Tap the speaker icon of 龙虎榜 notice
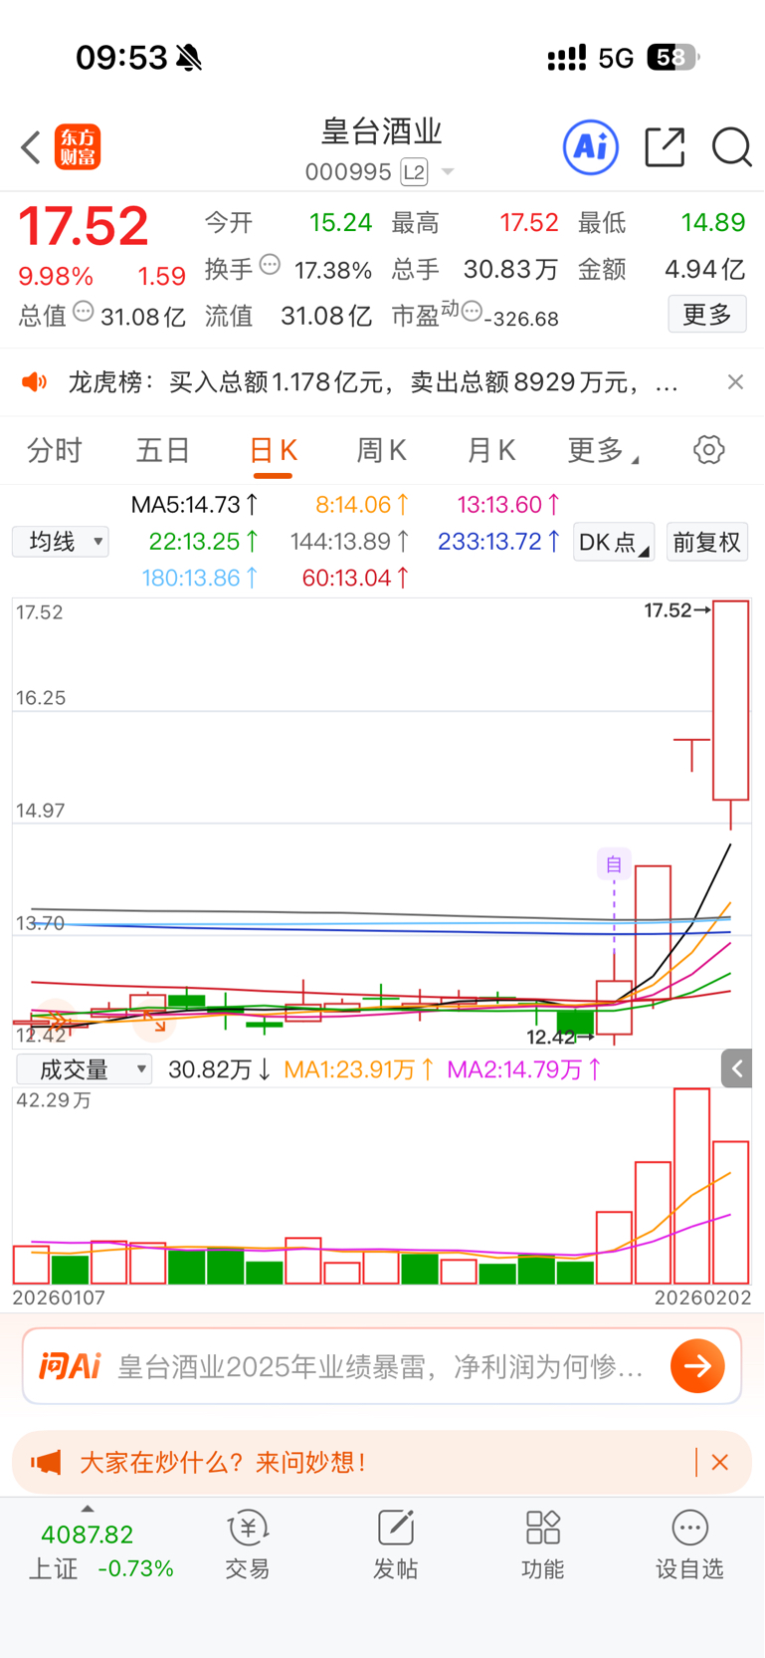This screenshot has height=1658, width=765. tap(35, 382)
